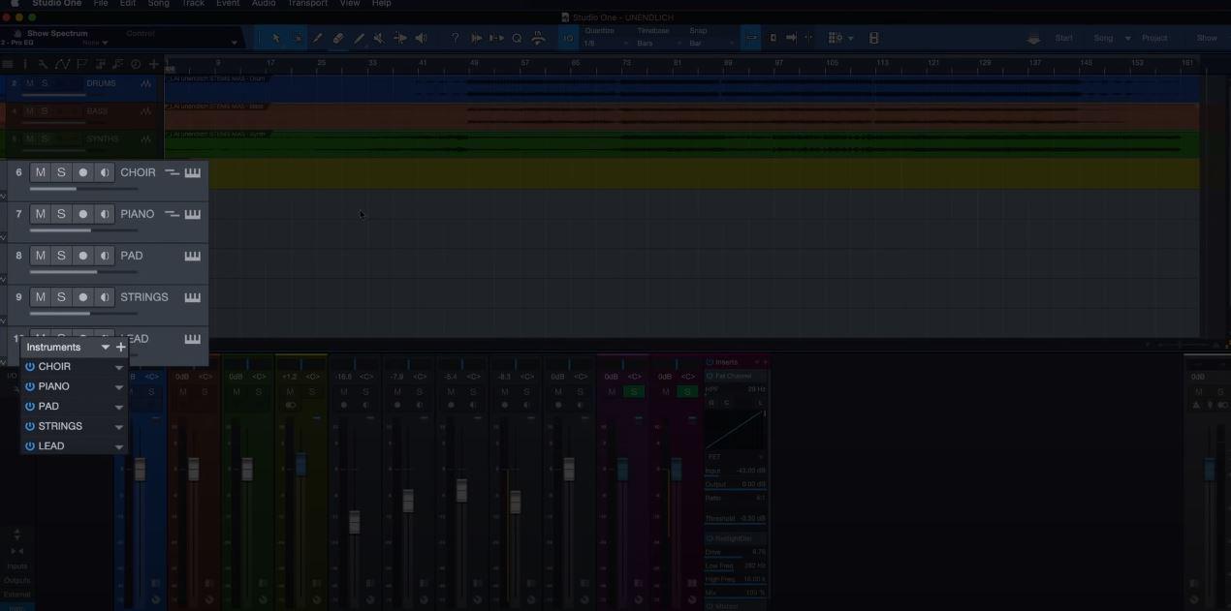Select the Eraser tool
The height and width of the screenshot is (611, 1231).
[x=337, y=38]
